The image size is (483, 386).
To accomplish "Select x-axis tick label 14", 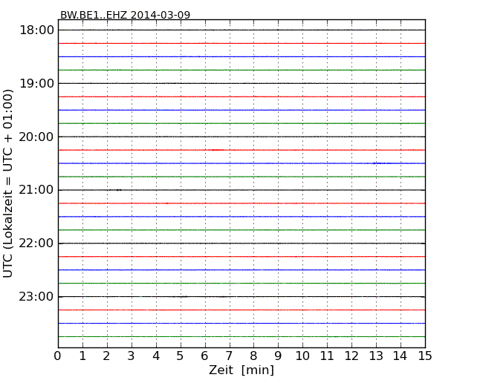I will [400, 356].
